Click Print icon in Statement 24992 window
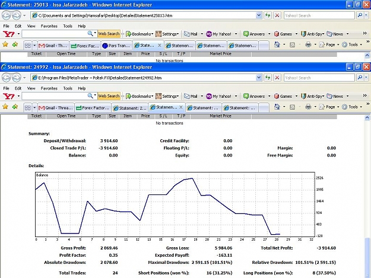 coord(308,107)
